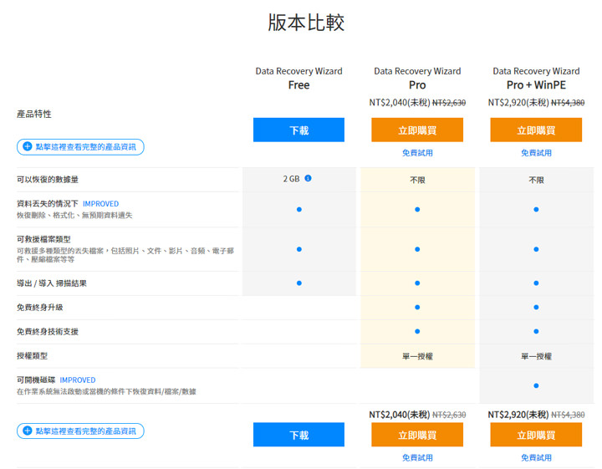Click the info icon beside 2 GB
602x469 pixels.
[308, 178]
